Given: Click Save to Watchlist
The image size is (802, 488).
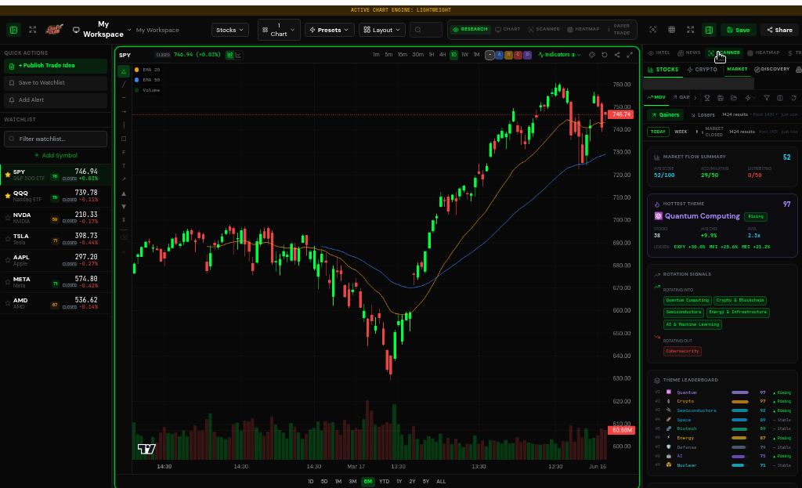Looking at the screenshot, I should point(56,83).
